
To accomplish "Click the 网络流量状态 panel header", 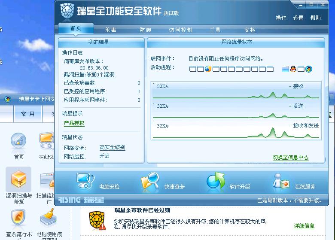I will tap(236, 42).
